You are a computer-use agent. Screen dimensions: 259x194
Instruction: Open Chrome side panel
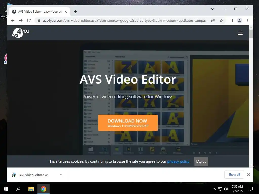click(x=231, y=20)
